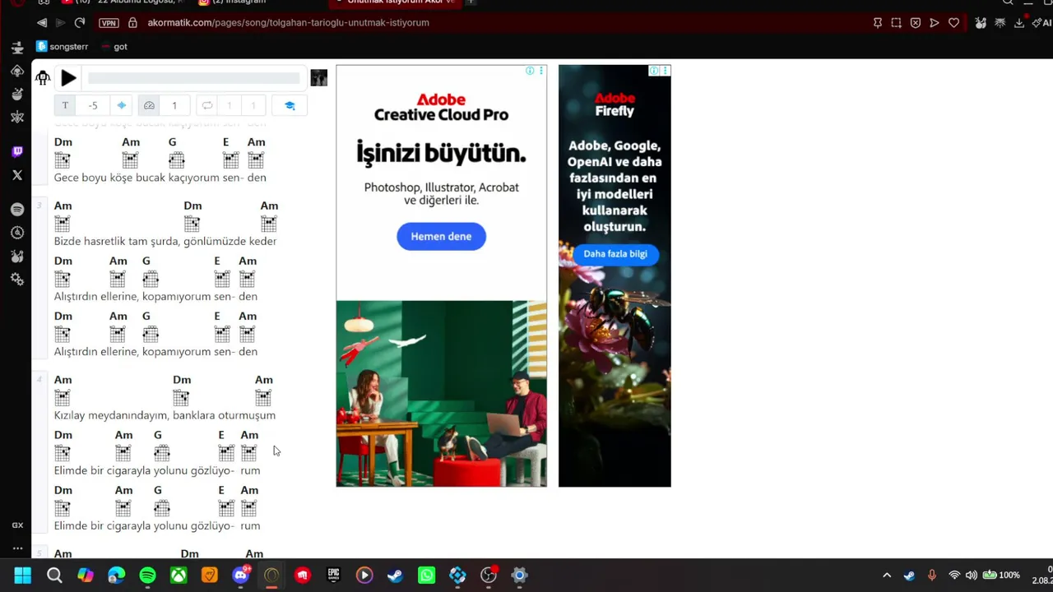Take a snapshot with the selection icon
1053x592 pixels.
897,23
